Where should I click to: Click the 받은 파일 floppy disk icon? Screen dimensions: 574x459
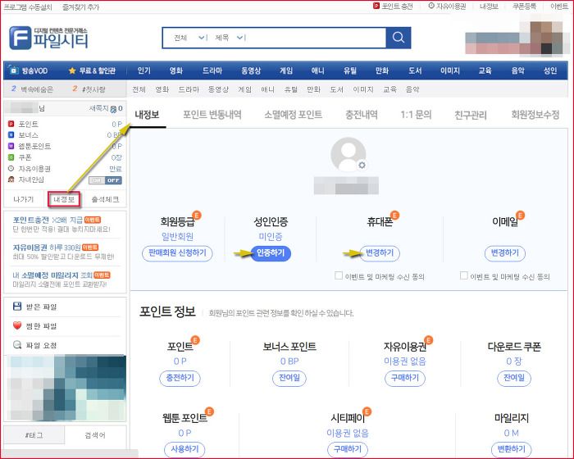pos(17,306)
